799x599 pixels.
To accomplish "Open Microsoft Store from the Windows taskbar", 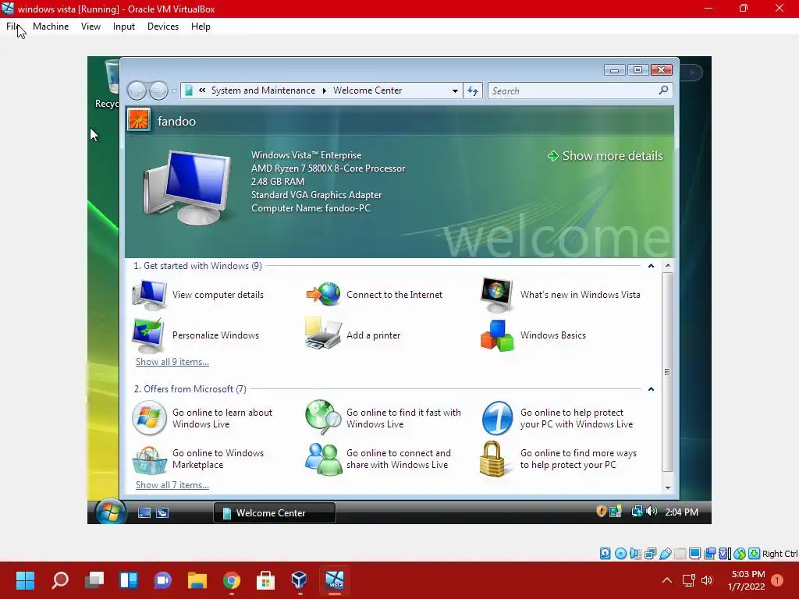I will coord(265,580).
